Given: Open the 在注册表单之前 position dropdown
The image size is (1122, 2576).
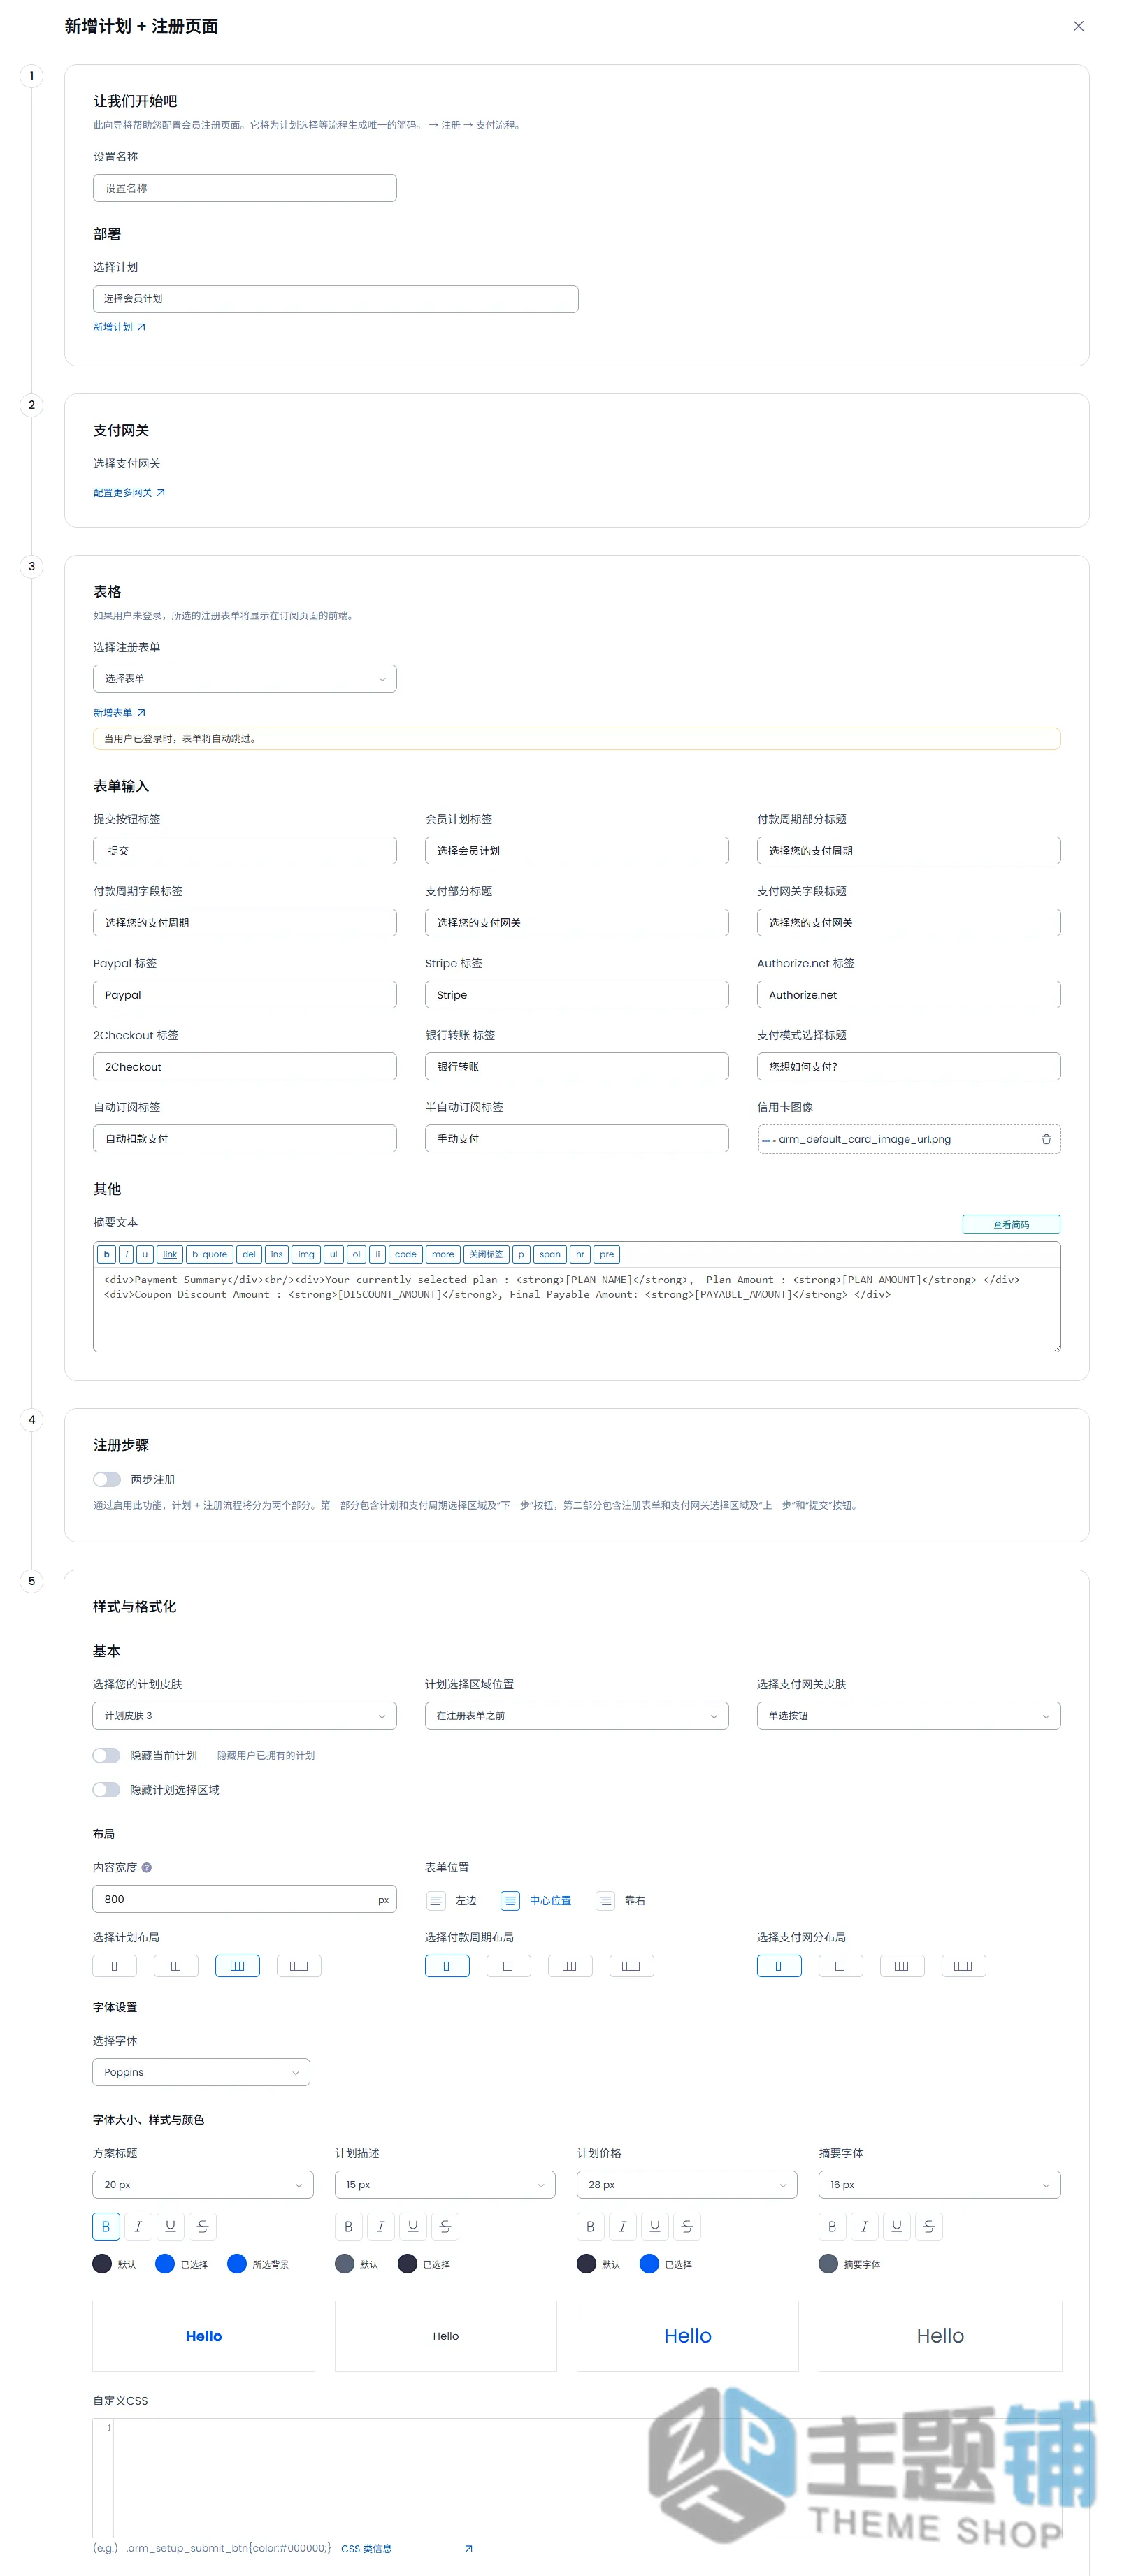Looking at the screenshot, I should (577, 1716).
